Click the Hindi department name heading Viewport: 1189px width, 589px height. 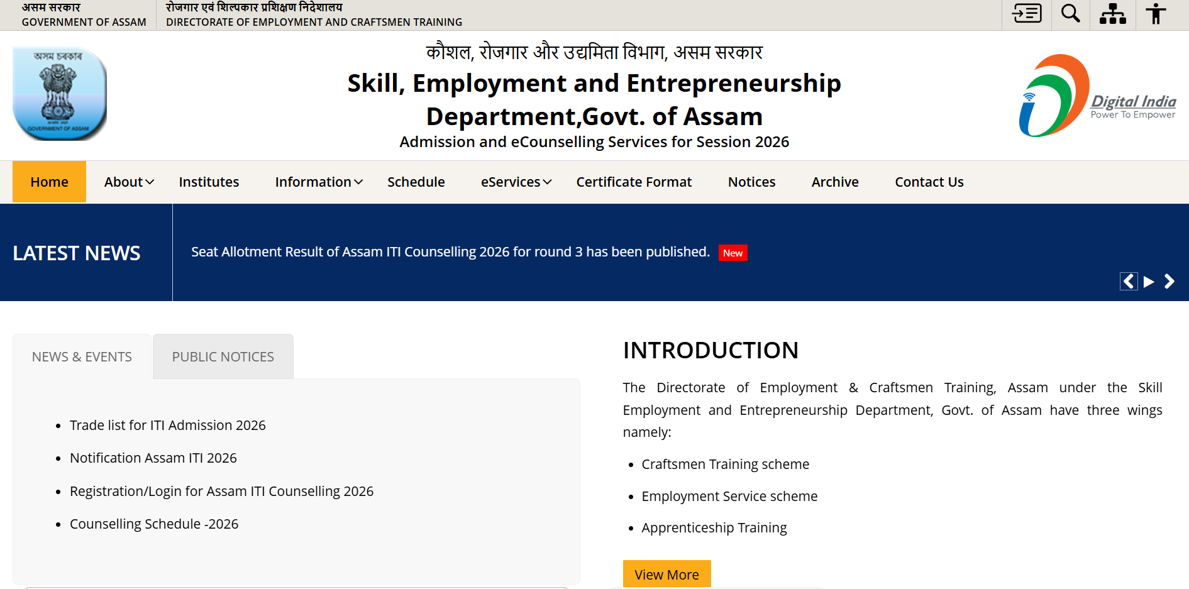594,52
